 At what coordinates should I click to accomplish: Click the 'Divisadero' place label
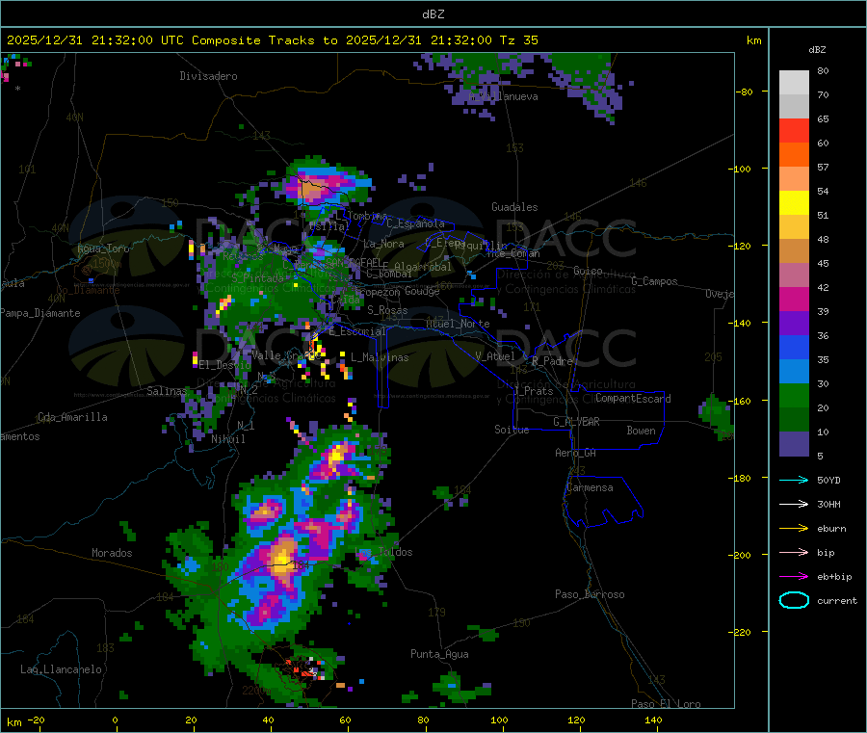(x=208, y=76)
